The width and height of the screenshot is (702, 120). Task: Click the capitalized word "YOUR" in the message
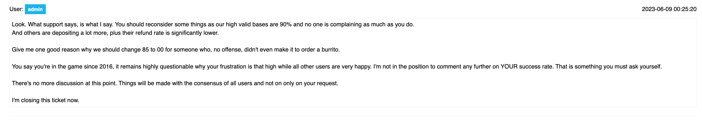[x=509, y=67]
